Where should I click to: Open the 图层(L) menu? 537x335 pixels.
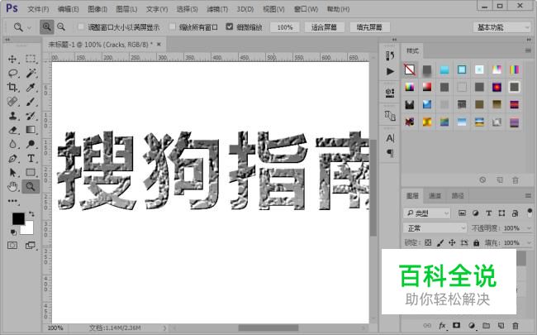(126, 9)
